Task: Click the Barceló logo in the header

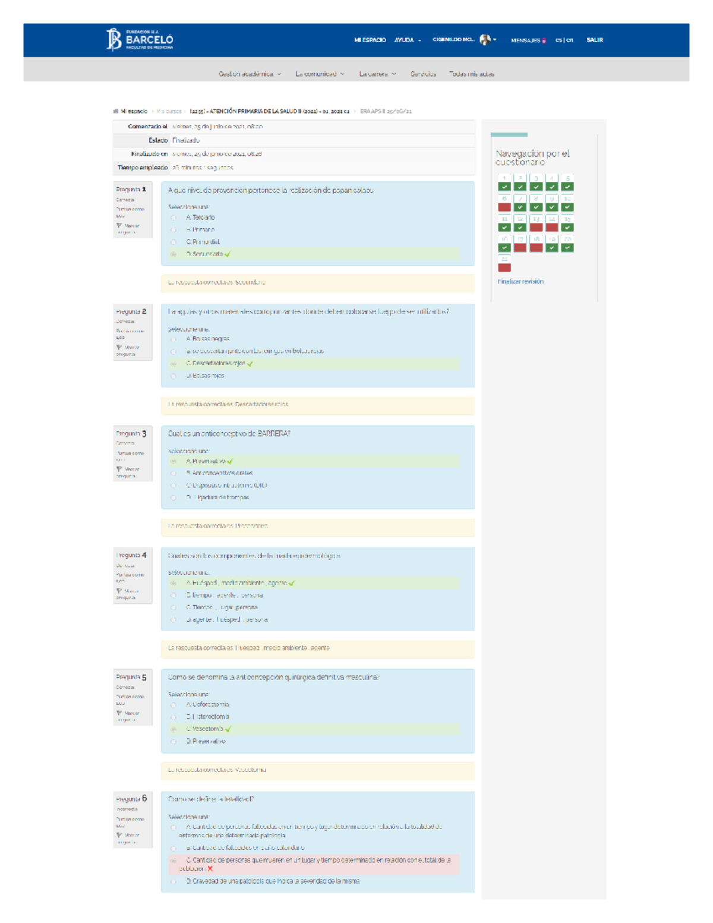Action: [140, 40]
